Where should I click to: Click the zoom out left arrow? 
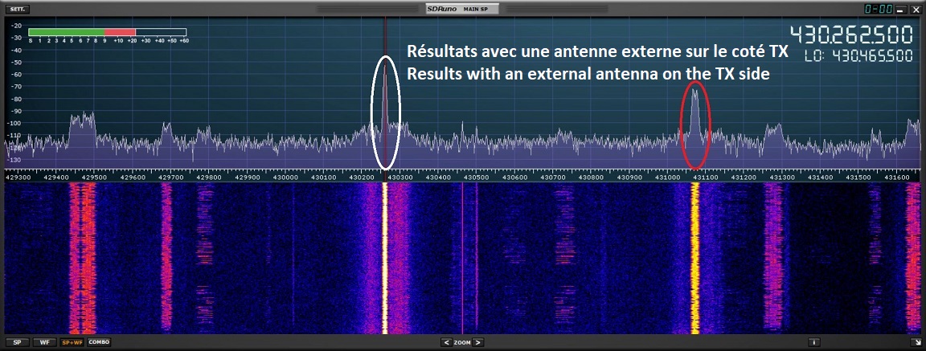pos(446,342)
